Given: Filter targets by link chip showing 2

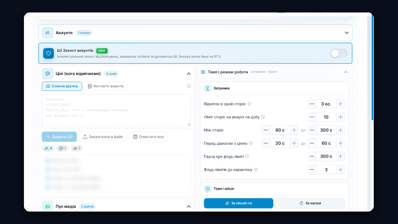Looking at the screenshot, I should pyautogui.click(x=77, y=148).
